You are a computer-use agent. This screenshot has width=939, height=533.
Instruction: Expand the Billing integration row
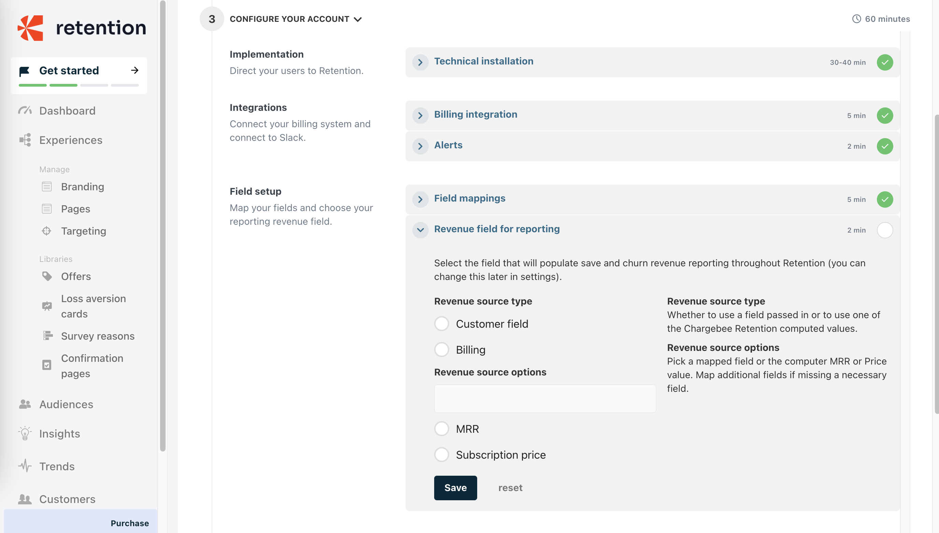point(420,115)
